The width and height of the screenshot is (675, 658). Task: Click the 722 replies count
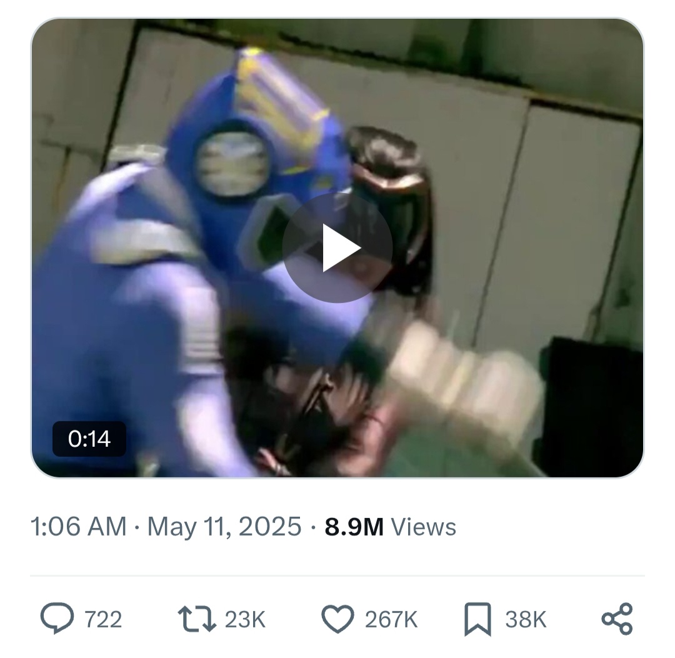(103, 620)
